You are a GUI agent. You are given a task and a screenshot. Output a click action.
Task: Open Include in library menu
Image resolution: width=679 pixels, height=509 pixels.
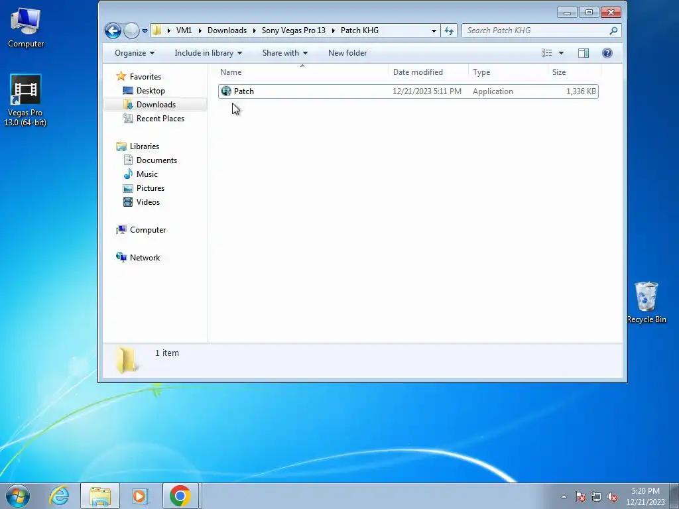click(x=208, y=53)
